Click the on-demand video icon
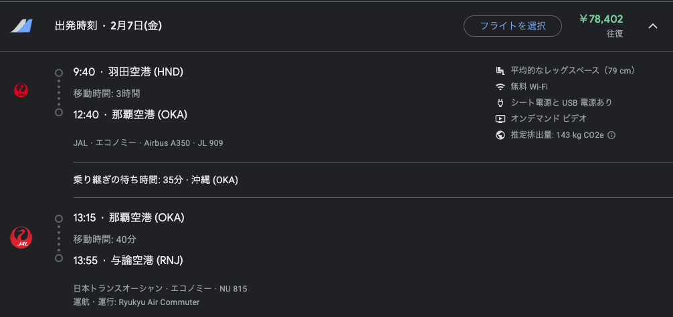This screenshot has height=317, width=673. (500, 119)
